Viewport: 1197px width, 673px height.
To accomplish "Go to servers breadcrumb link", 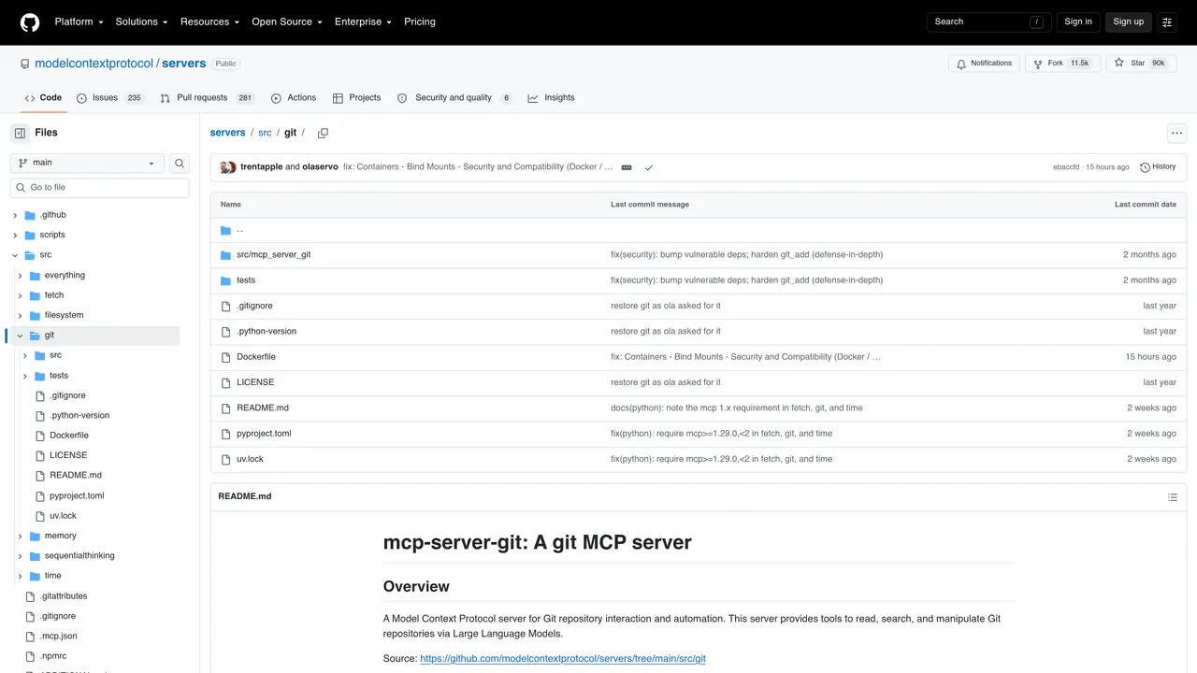I will click(228, 133).
